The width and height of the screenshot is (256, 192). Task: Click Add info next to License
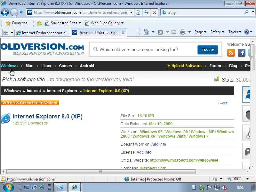click(144, 152)
